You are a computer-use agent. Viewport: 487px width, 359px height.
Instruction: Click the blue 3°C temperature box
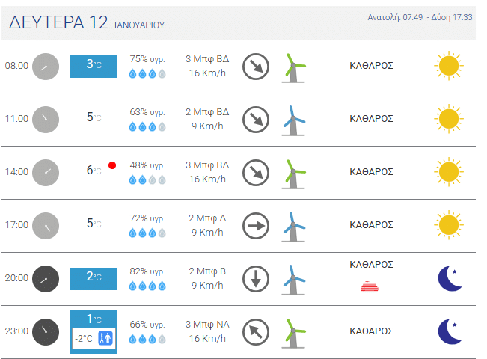coord(94,65)
